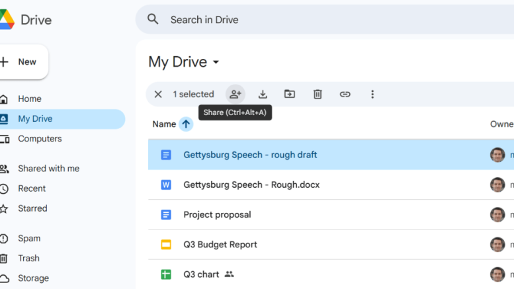
Task: Copy link using the chain icon
Action: [x=345, y=94]
